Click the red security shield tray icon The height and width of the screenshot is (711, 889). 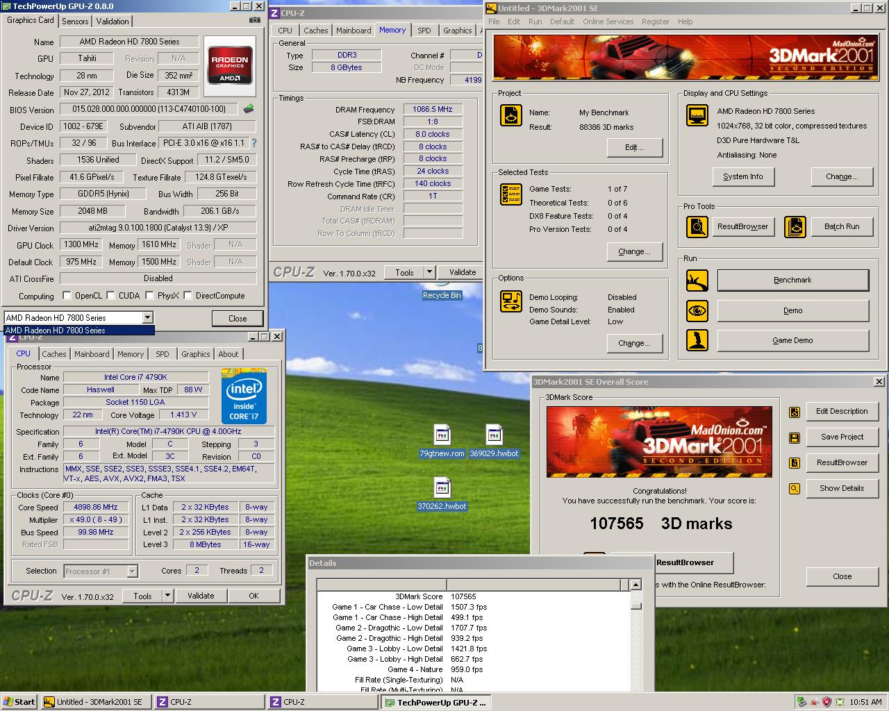click(x=827, y=702)
